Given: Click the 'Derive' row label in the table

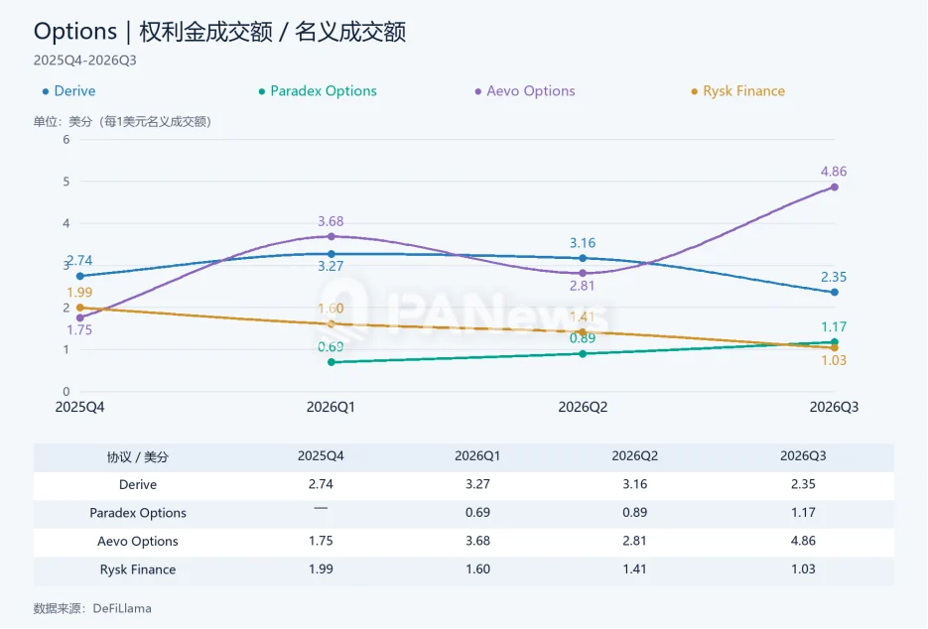Looking at the screenshot, I should [x=138, y=484].
